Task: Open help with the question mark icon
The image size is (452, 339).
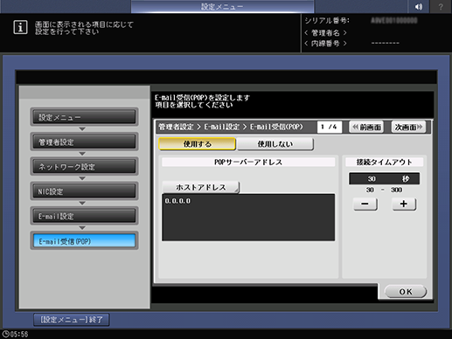Action: point(441,6)
